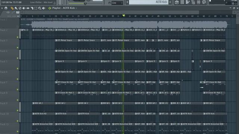Click the green playhead marker on timeline
The width and height of the screenshot is (239, 134).
(124, 16)
